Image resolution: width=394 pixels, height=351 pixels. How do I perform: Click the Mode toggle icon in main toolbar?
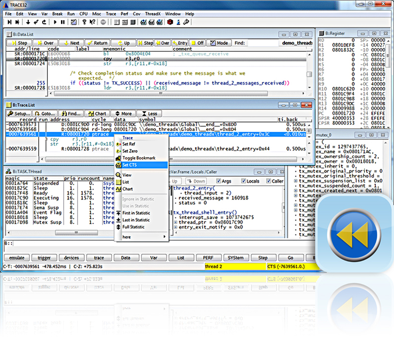coord(73,22)
